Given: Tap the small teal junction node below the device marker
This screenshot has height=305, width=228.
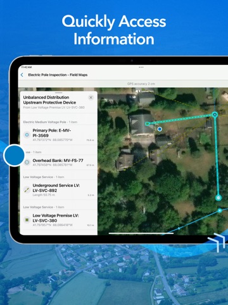Looking at the screenshot, I should [x=220, y=210].
